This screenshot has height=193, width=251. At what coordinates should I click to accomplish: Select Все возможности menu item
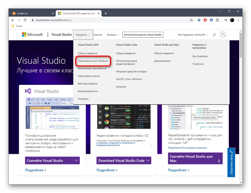coord(88,91)
